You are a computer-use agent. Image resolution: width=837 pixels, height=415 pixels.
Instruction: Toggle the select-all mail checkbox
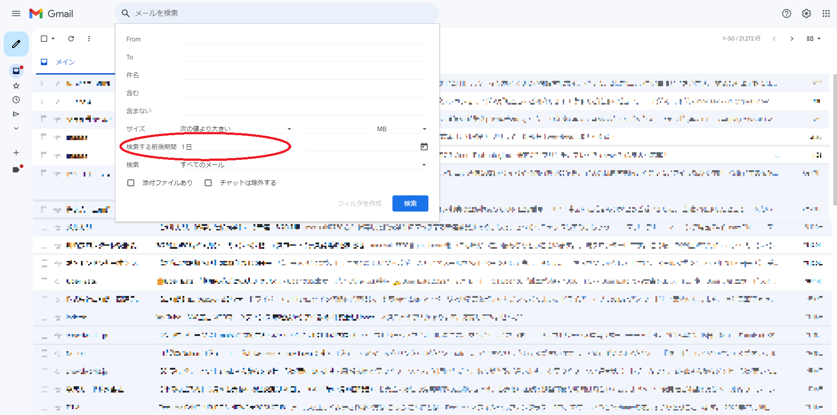point(44,39)
